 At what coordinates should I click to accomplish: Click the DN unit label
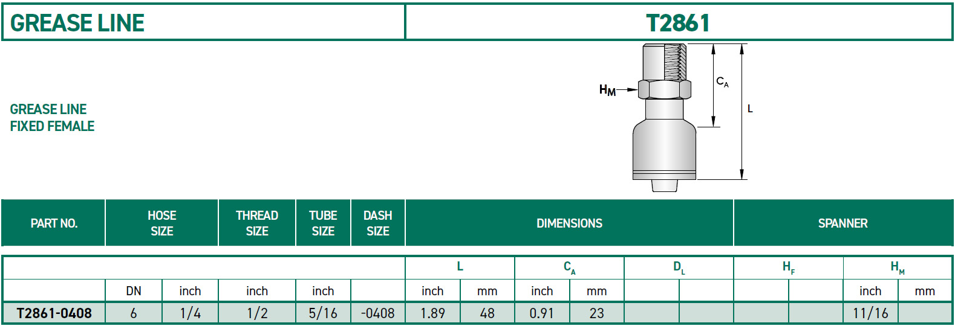pyautogui.click(x=134, y=291)
